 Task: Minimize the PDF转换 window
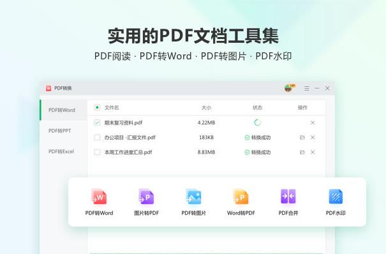[317, 88]
